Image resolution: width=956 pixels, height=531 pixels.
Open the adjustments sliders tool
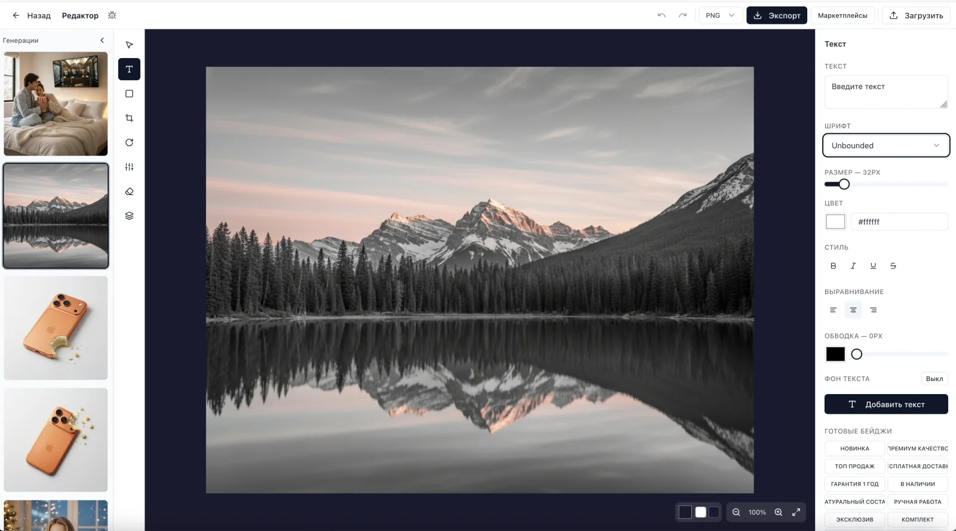click(129, 167)
